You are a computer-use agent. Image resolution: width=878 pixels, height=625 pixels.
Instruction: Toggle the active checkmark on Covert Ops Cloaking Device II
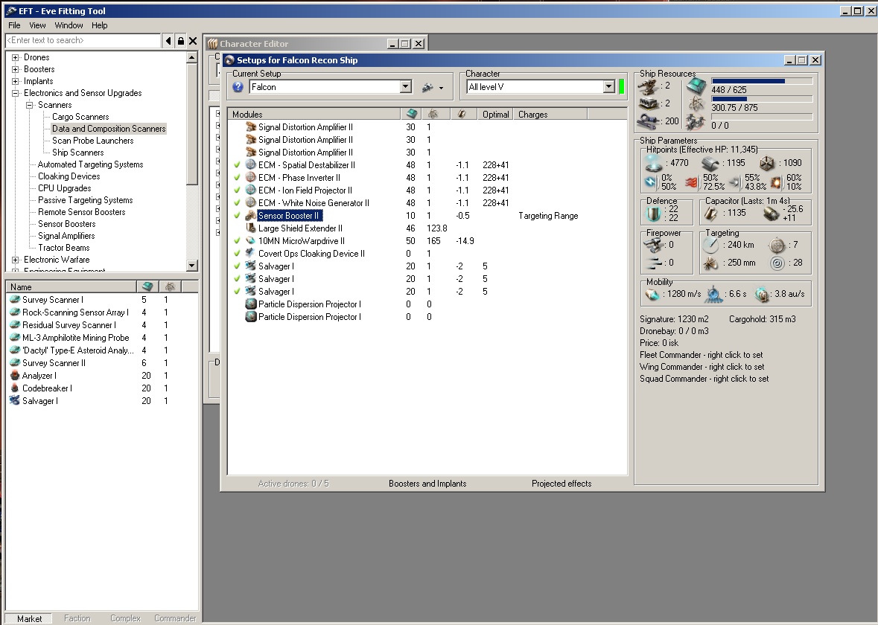[x=237, y=254]
